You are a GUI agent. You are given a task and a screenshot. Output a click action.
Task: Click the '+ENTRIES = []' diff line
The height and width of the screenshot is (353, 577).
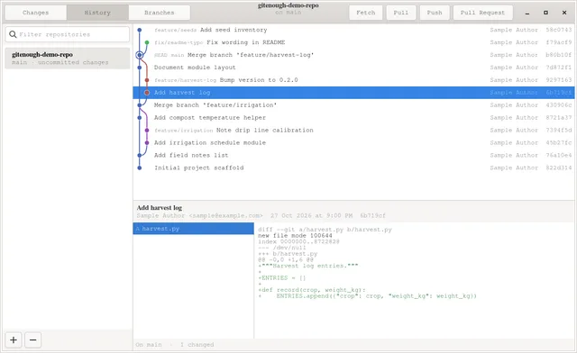pos(282,278)
